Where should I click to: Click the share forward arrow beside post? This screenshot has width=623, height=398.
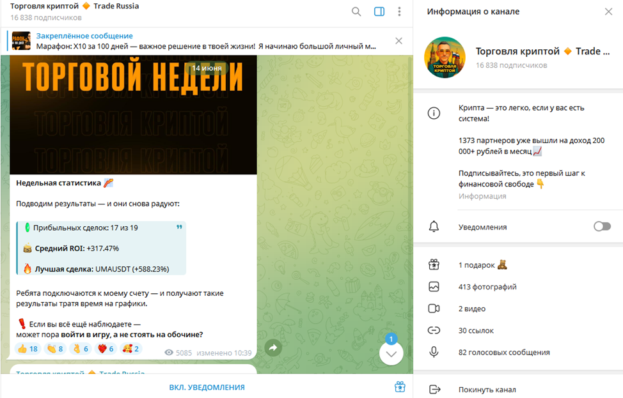(x=273, y=348)
